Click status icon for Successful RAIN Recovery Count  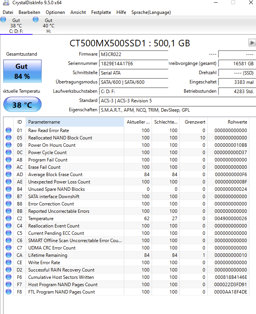coord(9,270)
